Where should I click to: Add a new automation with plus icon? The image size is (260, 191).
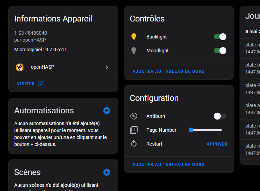click(107, 111)
